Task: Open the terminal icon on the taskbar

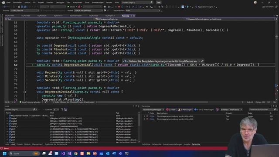Action: [x=127, y=154]
